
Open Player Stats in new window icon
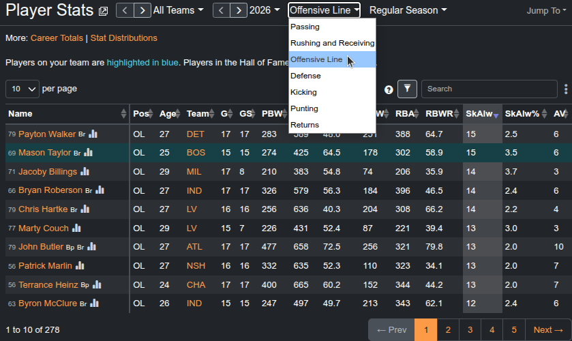tap(103, 11)
